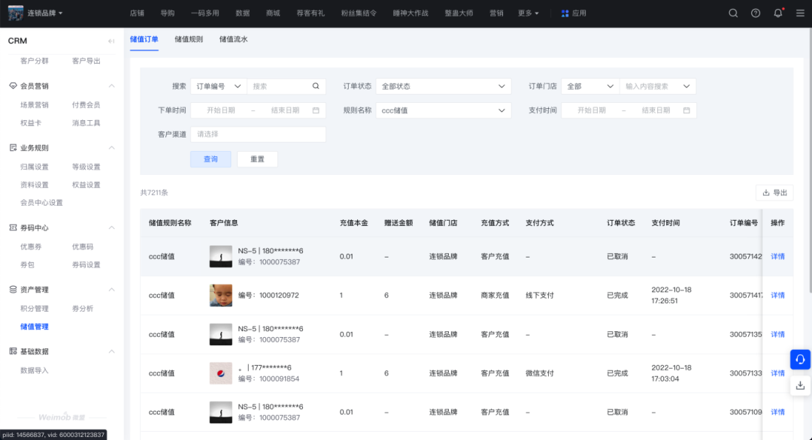
Task: Focus the order search input field
Action: pos(280,86)
